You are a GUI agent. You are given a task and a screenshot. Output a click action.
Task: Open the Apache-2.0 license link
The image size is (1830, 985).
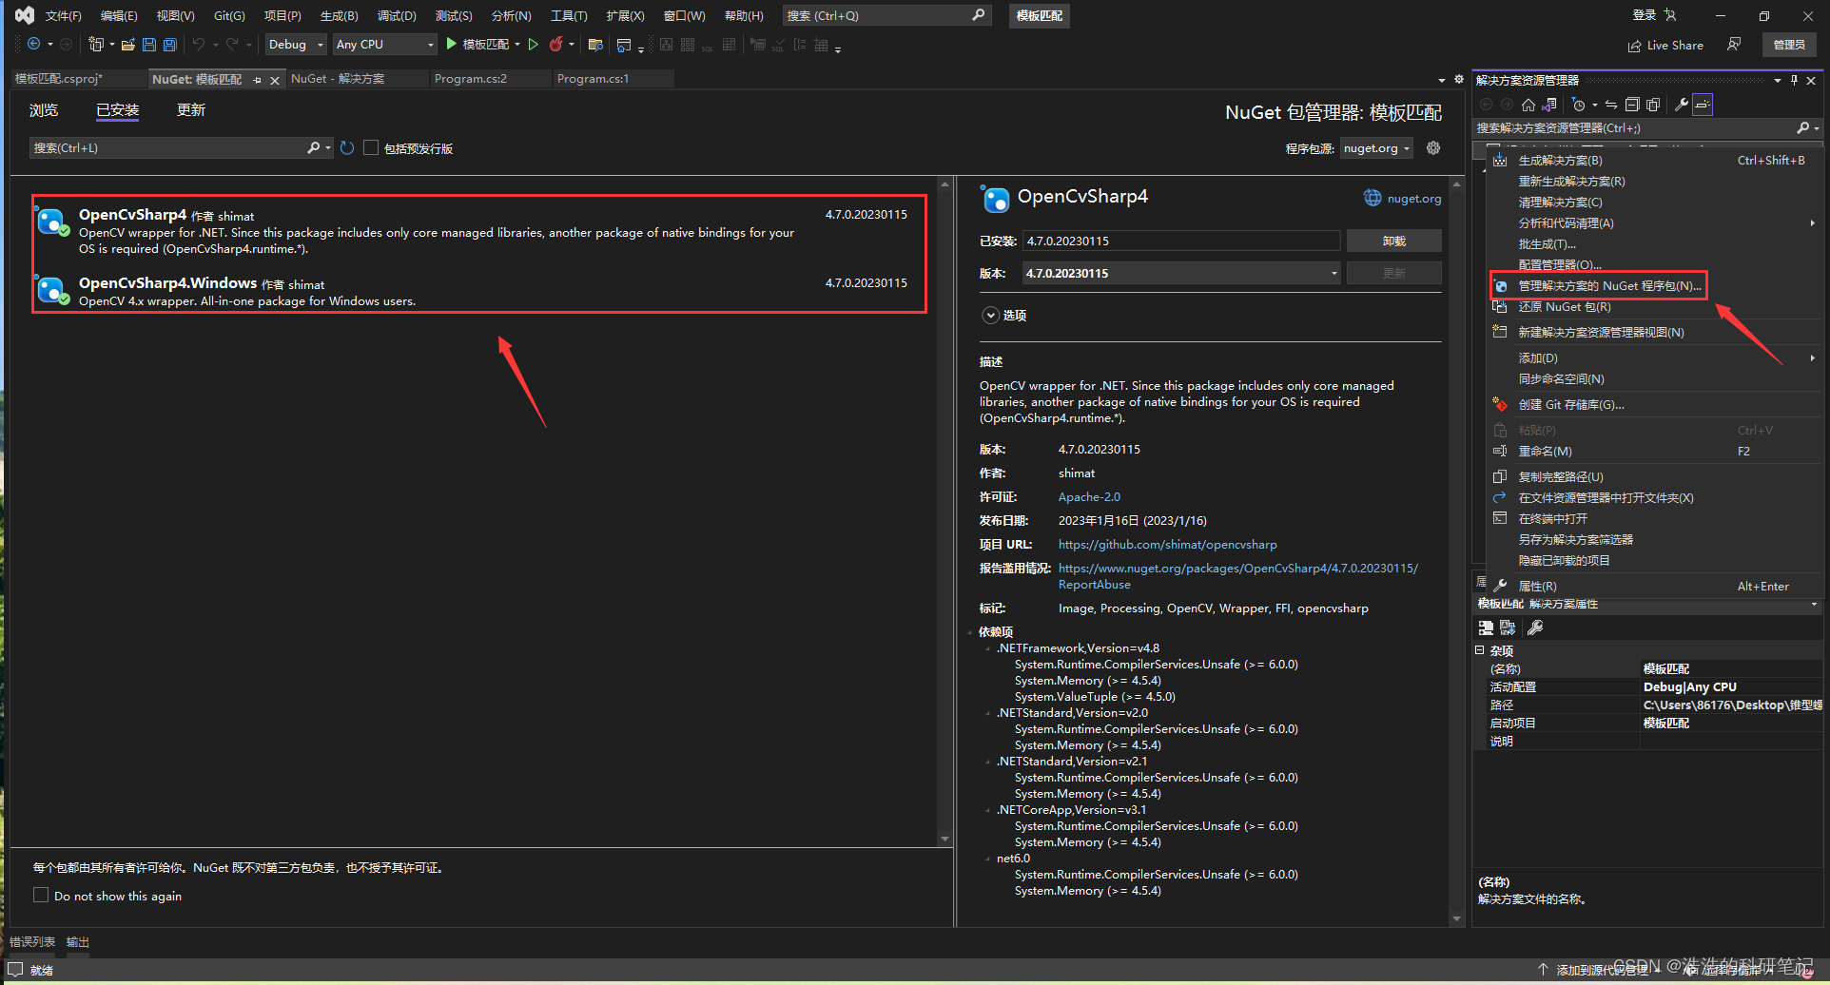tap(1089, 496)
